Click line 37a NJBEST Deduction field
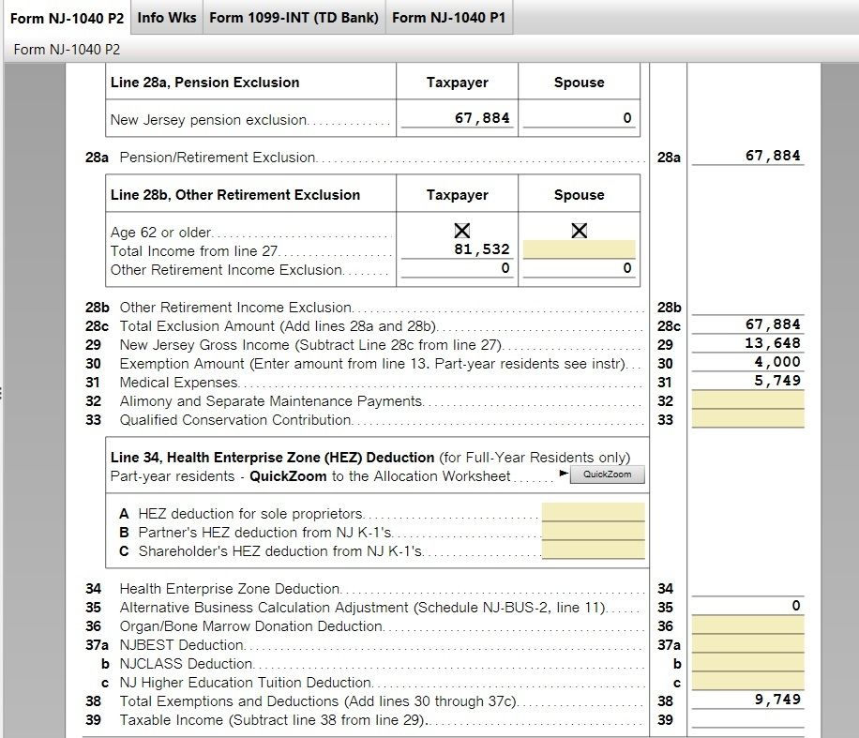 (x=747, y=643)
